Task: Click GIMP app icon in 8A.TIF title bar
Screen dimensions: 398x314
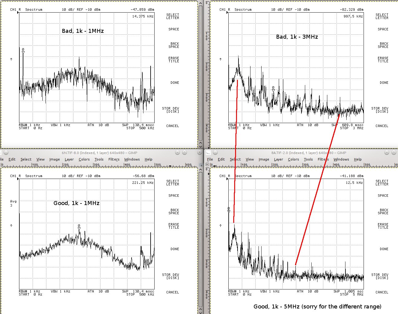Action: 208,153
